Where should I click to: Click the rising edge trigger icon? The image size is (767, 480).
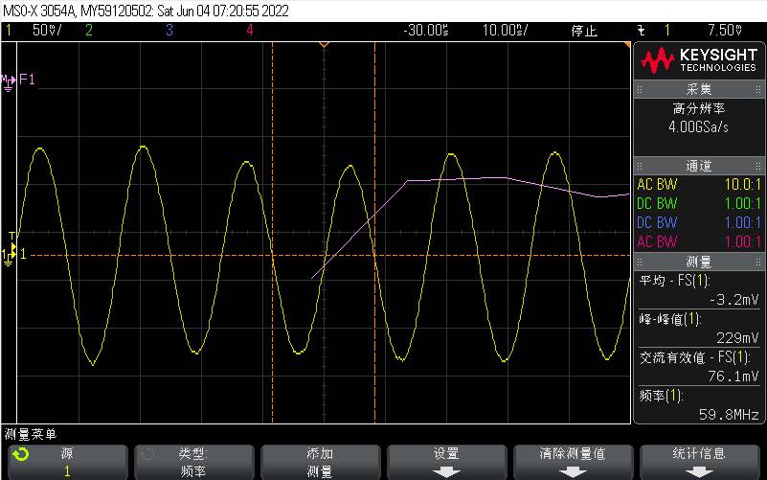tap(640, 31)
